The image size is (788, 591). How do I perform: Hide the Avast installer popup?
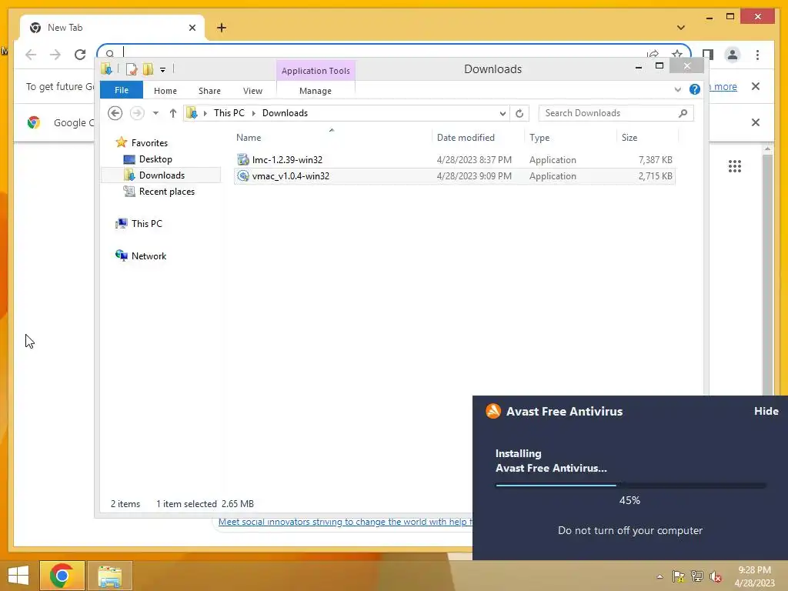pyautogui.click(x=766, y=411)
